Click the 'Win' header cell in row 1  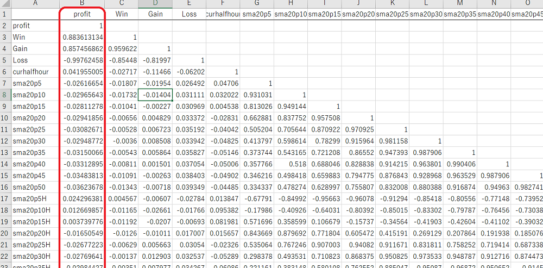[122, 14]
